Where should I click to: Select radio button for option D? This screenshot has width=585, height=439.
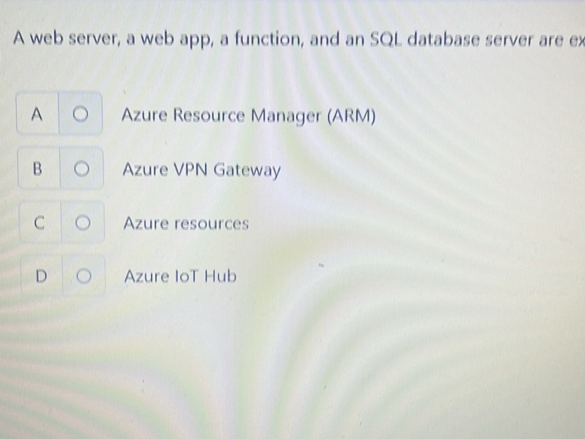pos(84,276)
